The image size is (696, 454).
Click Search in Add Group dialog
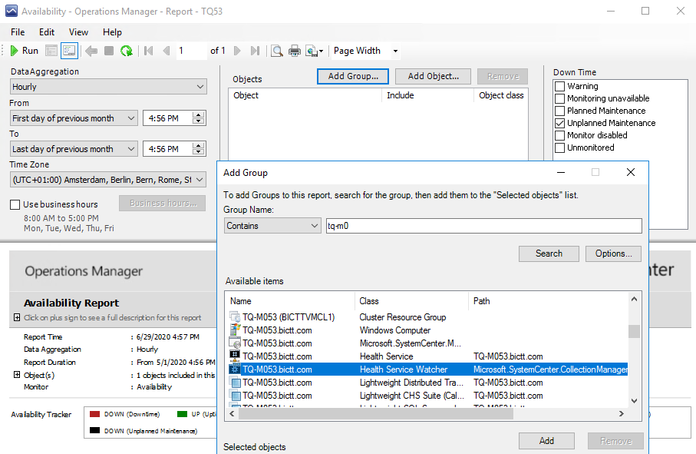tap(549, 254)
